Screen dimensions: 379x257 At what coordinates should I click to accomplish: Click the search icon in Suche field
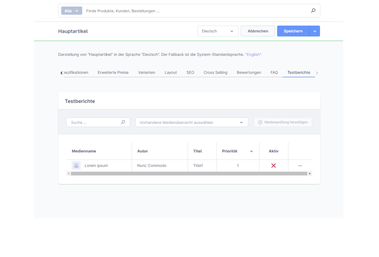(123, 122)
